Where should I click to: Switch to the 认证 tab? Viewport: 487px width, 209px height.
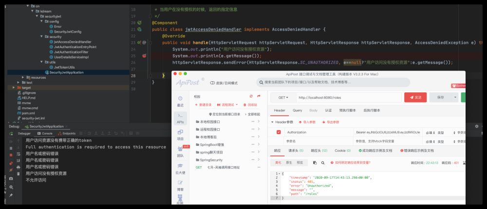coord(328,110)
